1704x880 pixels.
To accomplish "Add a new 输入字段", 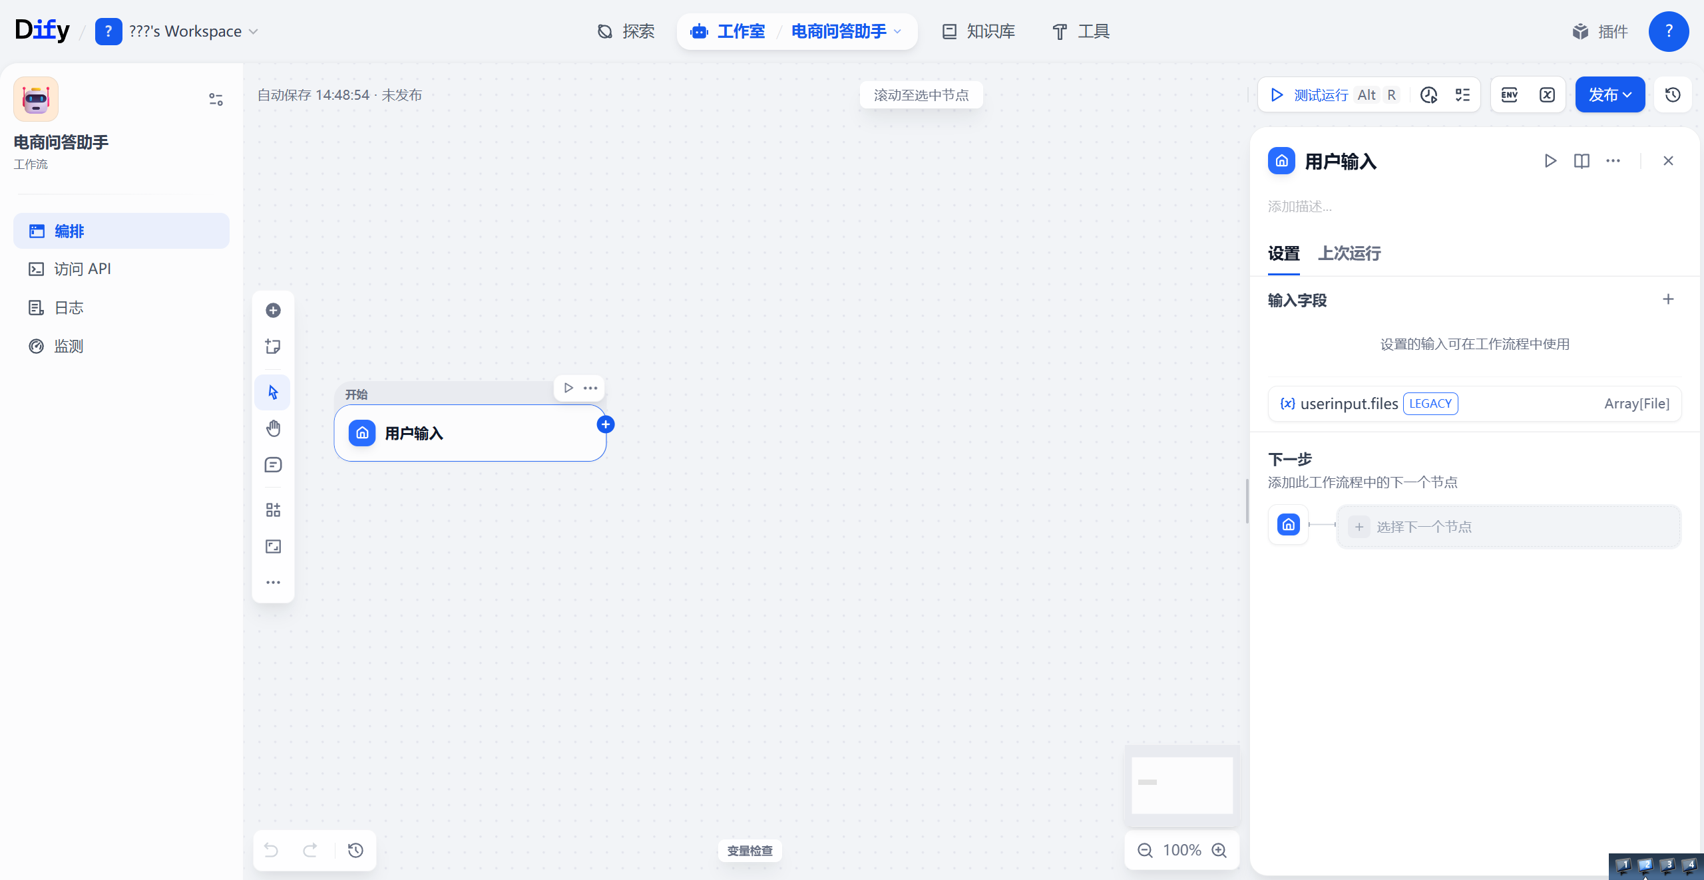I will tap(1668, 299).
